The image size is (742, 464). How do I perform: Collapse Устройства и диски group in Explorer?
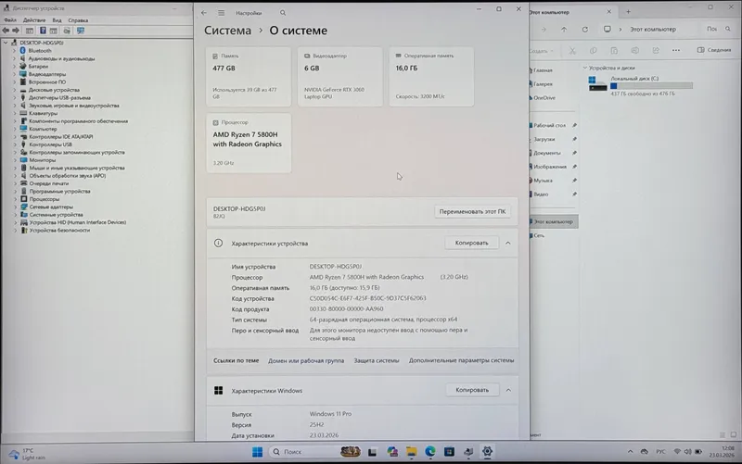pyautogui.click(x=585, y=68)
